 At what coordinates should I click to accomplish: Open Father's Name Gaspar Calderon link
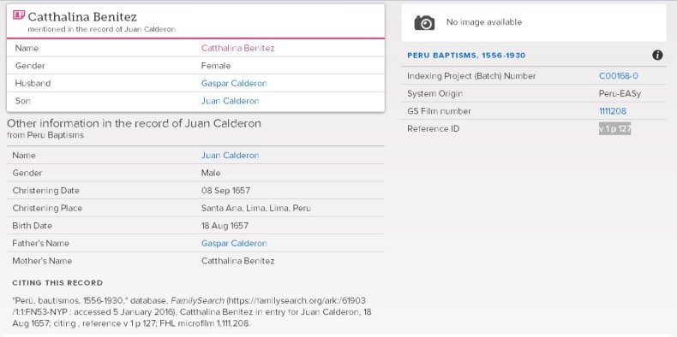coord(234,243)
